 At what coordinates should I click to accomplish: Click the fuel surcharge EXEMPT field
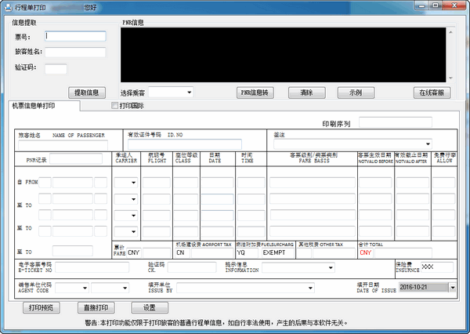point(277,252)
